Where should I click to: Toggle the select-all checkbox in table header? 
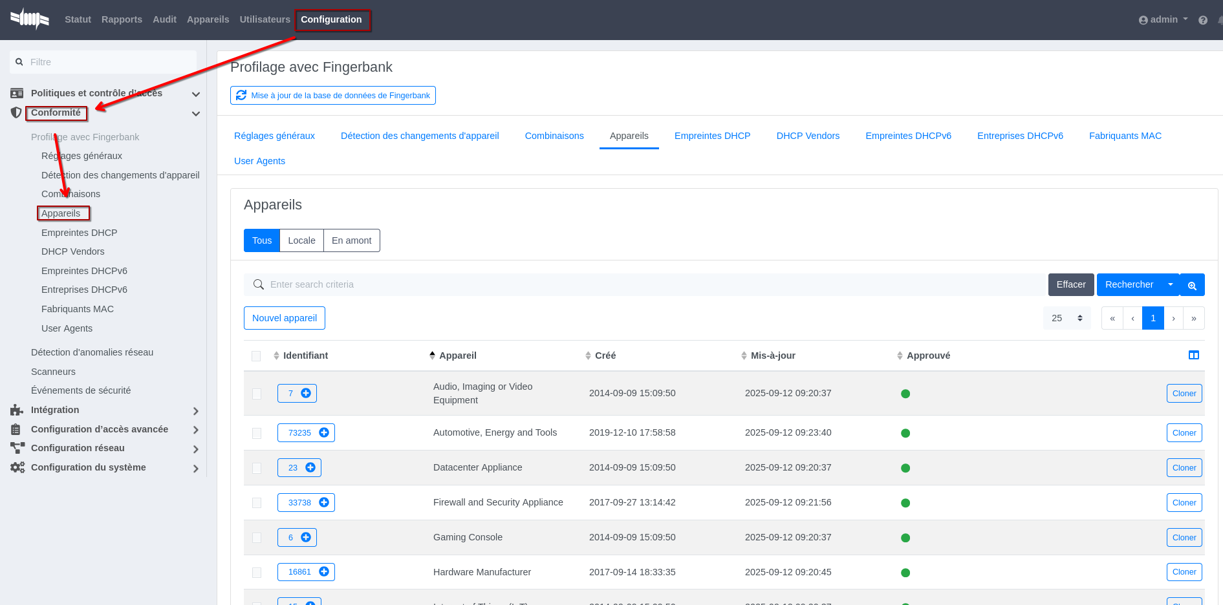point(256,356)
